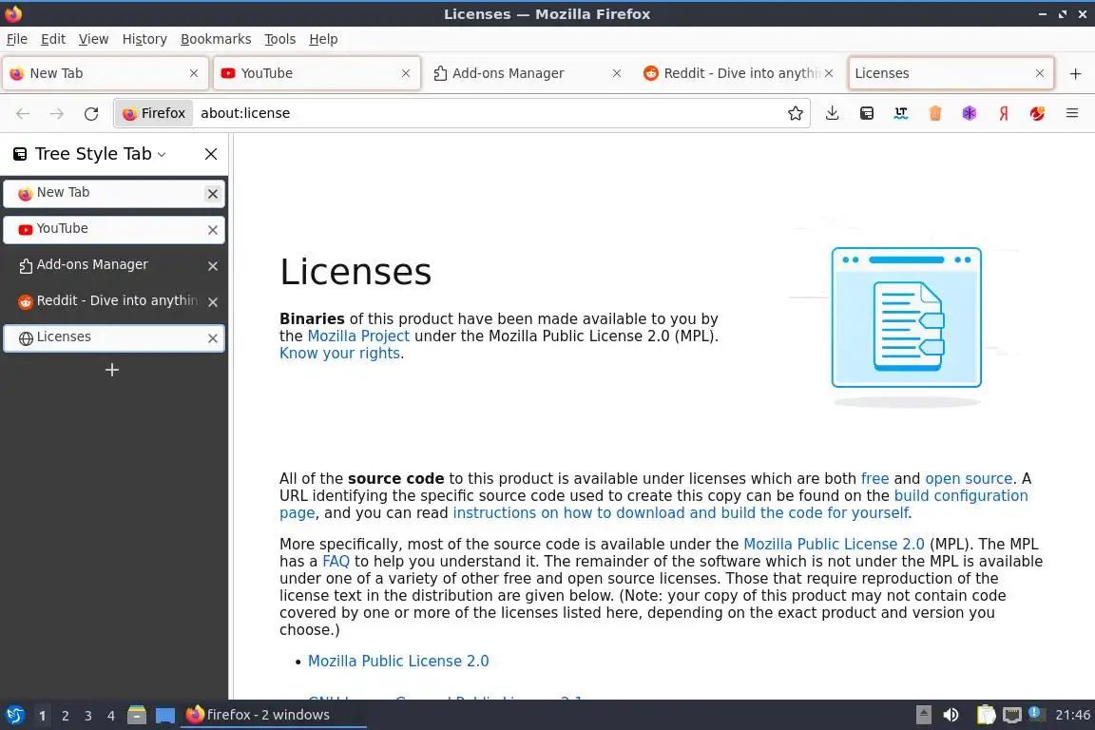Screen dimensions: 1095x730
Task: Open the Help menu
Action: (x=323, y=39)
